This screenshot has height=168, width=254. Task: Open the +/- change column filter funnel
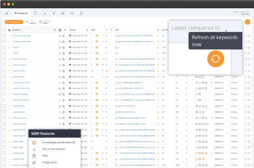point(112,30)
